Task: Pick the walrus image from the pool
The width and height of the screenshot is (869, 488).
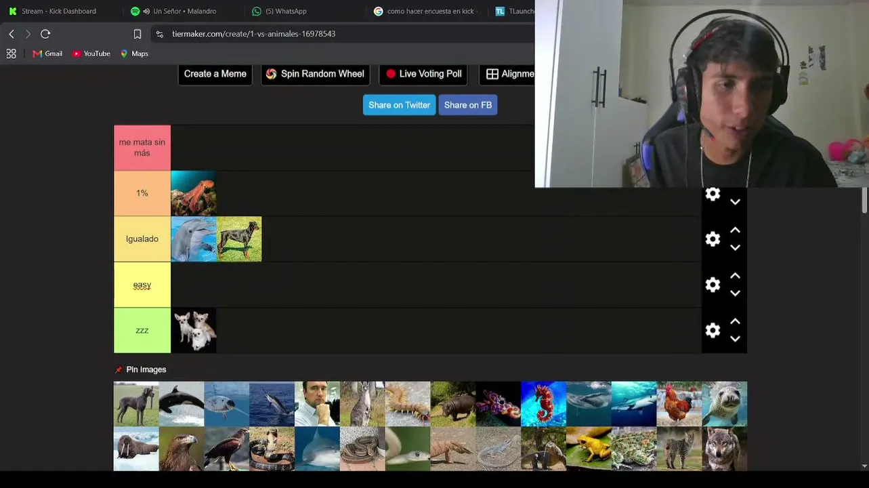Action: 136,449
